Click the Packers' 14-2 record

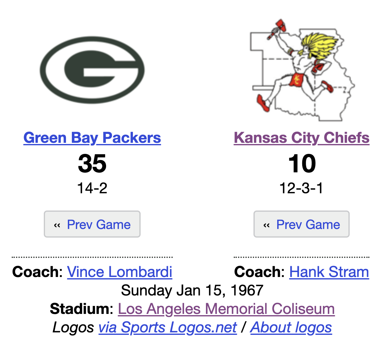click(92, 188)
